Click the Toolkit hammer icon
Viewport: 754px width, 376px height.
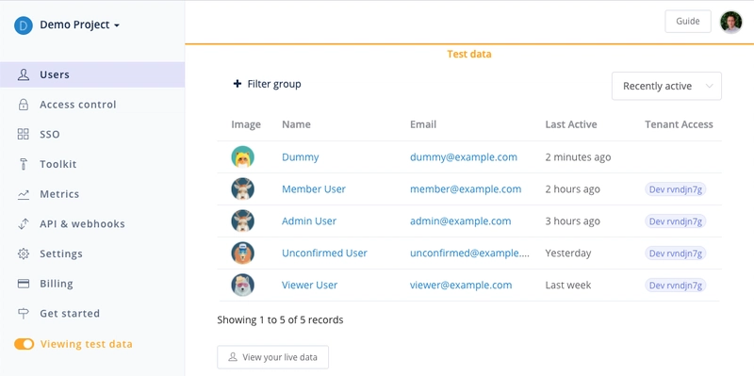(x=23, y=164)
